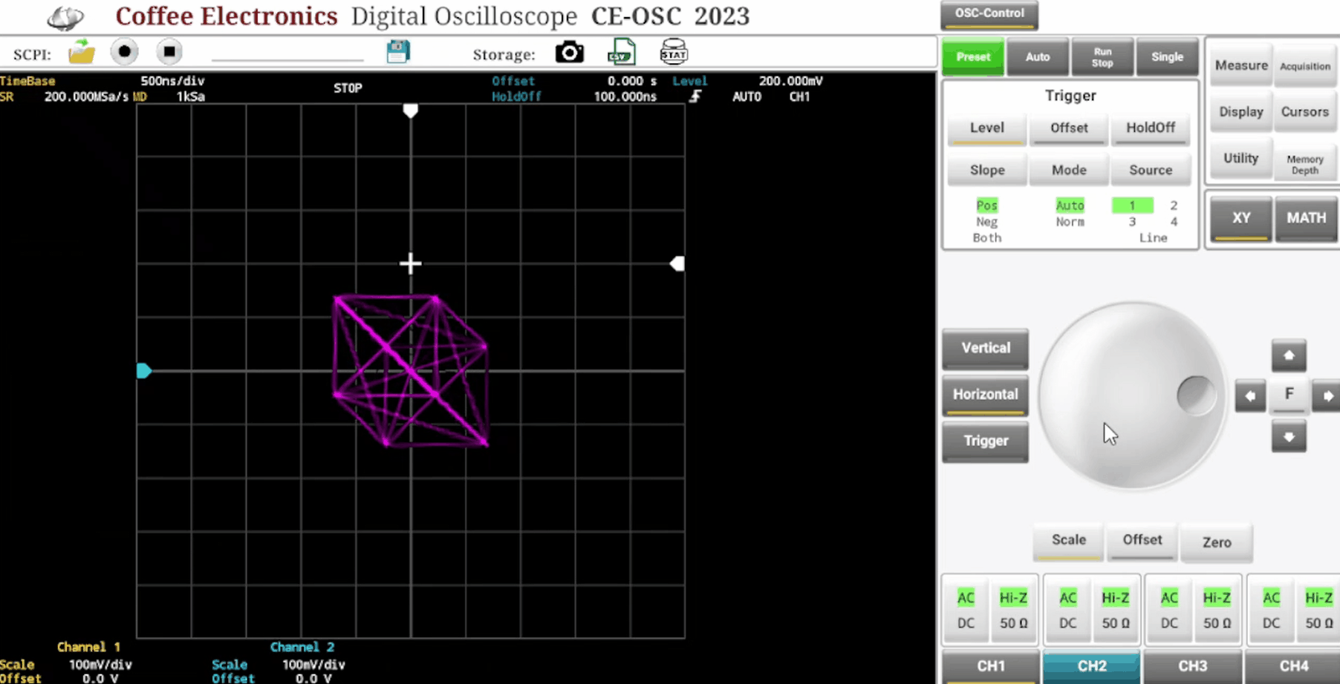
Task: Trigger a Single acquisition
Action: [x=1167, y=56]
